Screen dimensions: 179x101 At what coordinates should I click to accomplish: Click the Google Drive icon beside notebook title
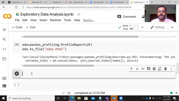pyautogui.click(x=17, y=14)
